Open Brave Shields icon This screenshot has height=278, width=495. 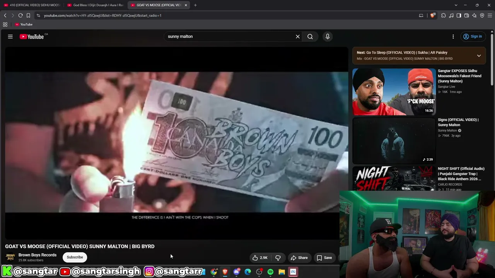[x=433, y=15]
